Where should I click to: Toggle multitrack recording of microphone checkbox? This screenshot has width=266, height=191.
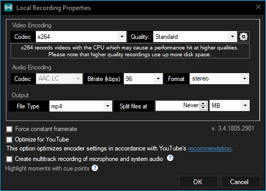coord(9,159)
